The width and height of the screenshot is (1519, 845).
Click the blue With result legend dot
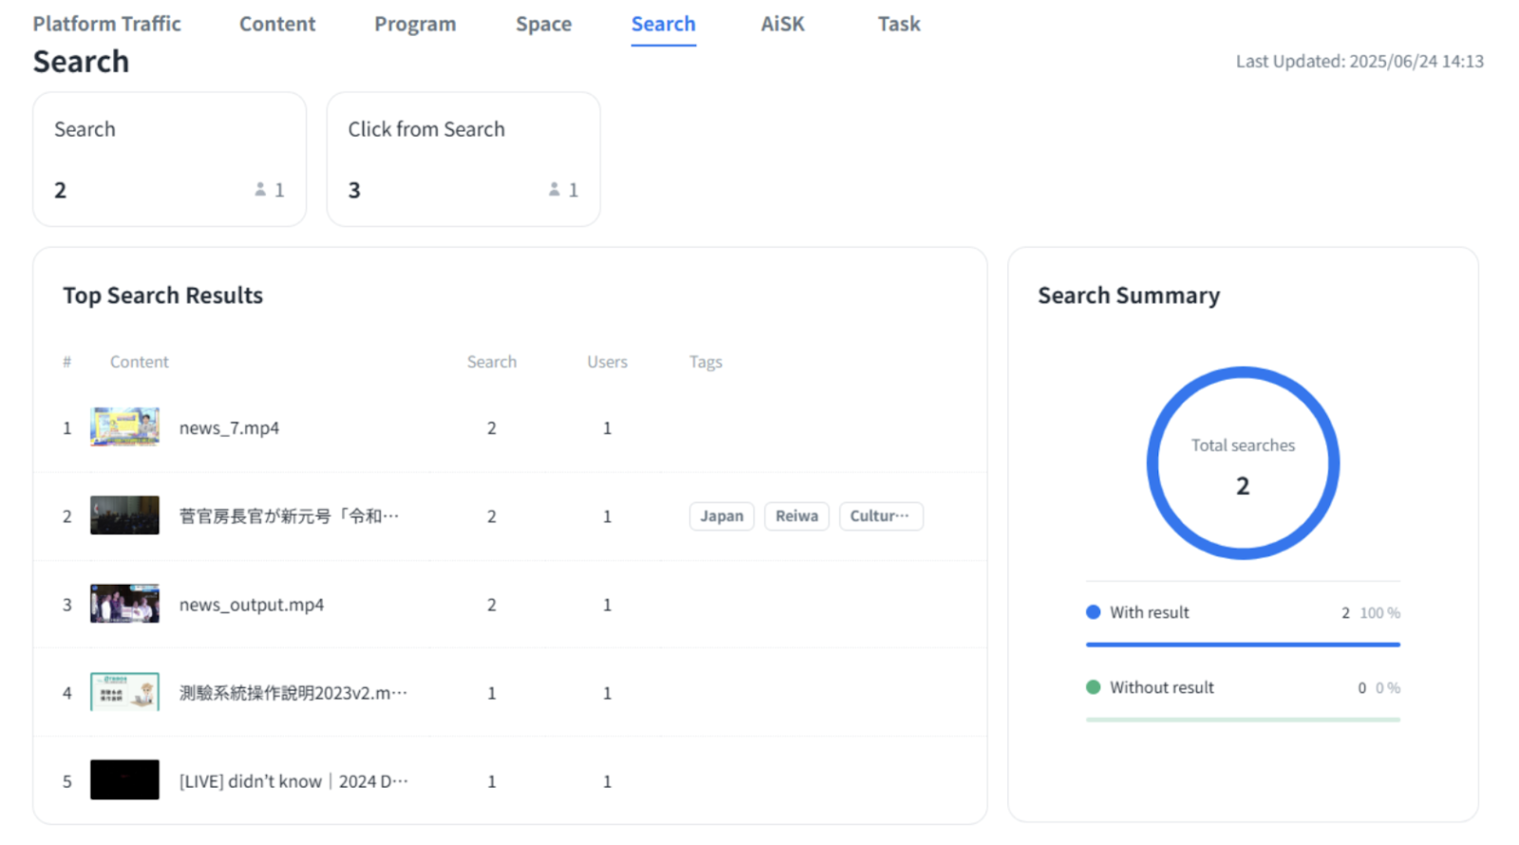[x=1093, y=612]
